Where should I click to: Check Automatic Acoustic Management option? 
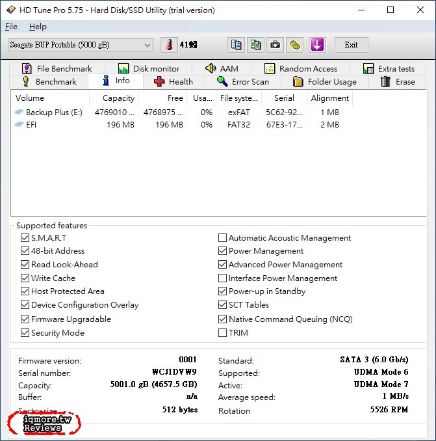coord(223,238)
